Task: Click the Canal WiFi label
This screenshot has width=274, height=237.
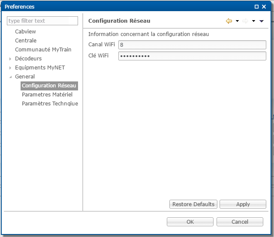Action: click(102, 45)
